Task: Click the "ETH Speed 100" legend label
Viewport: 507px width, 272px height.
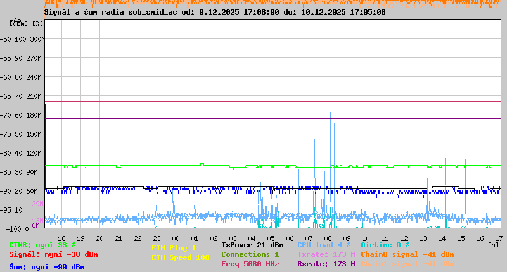Action: click(181, 258)
